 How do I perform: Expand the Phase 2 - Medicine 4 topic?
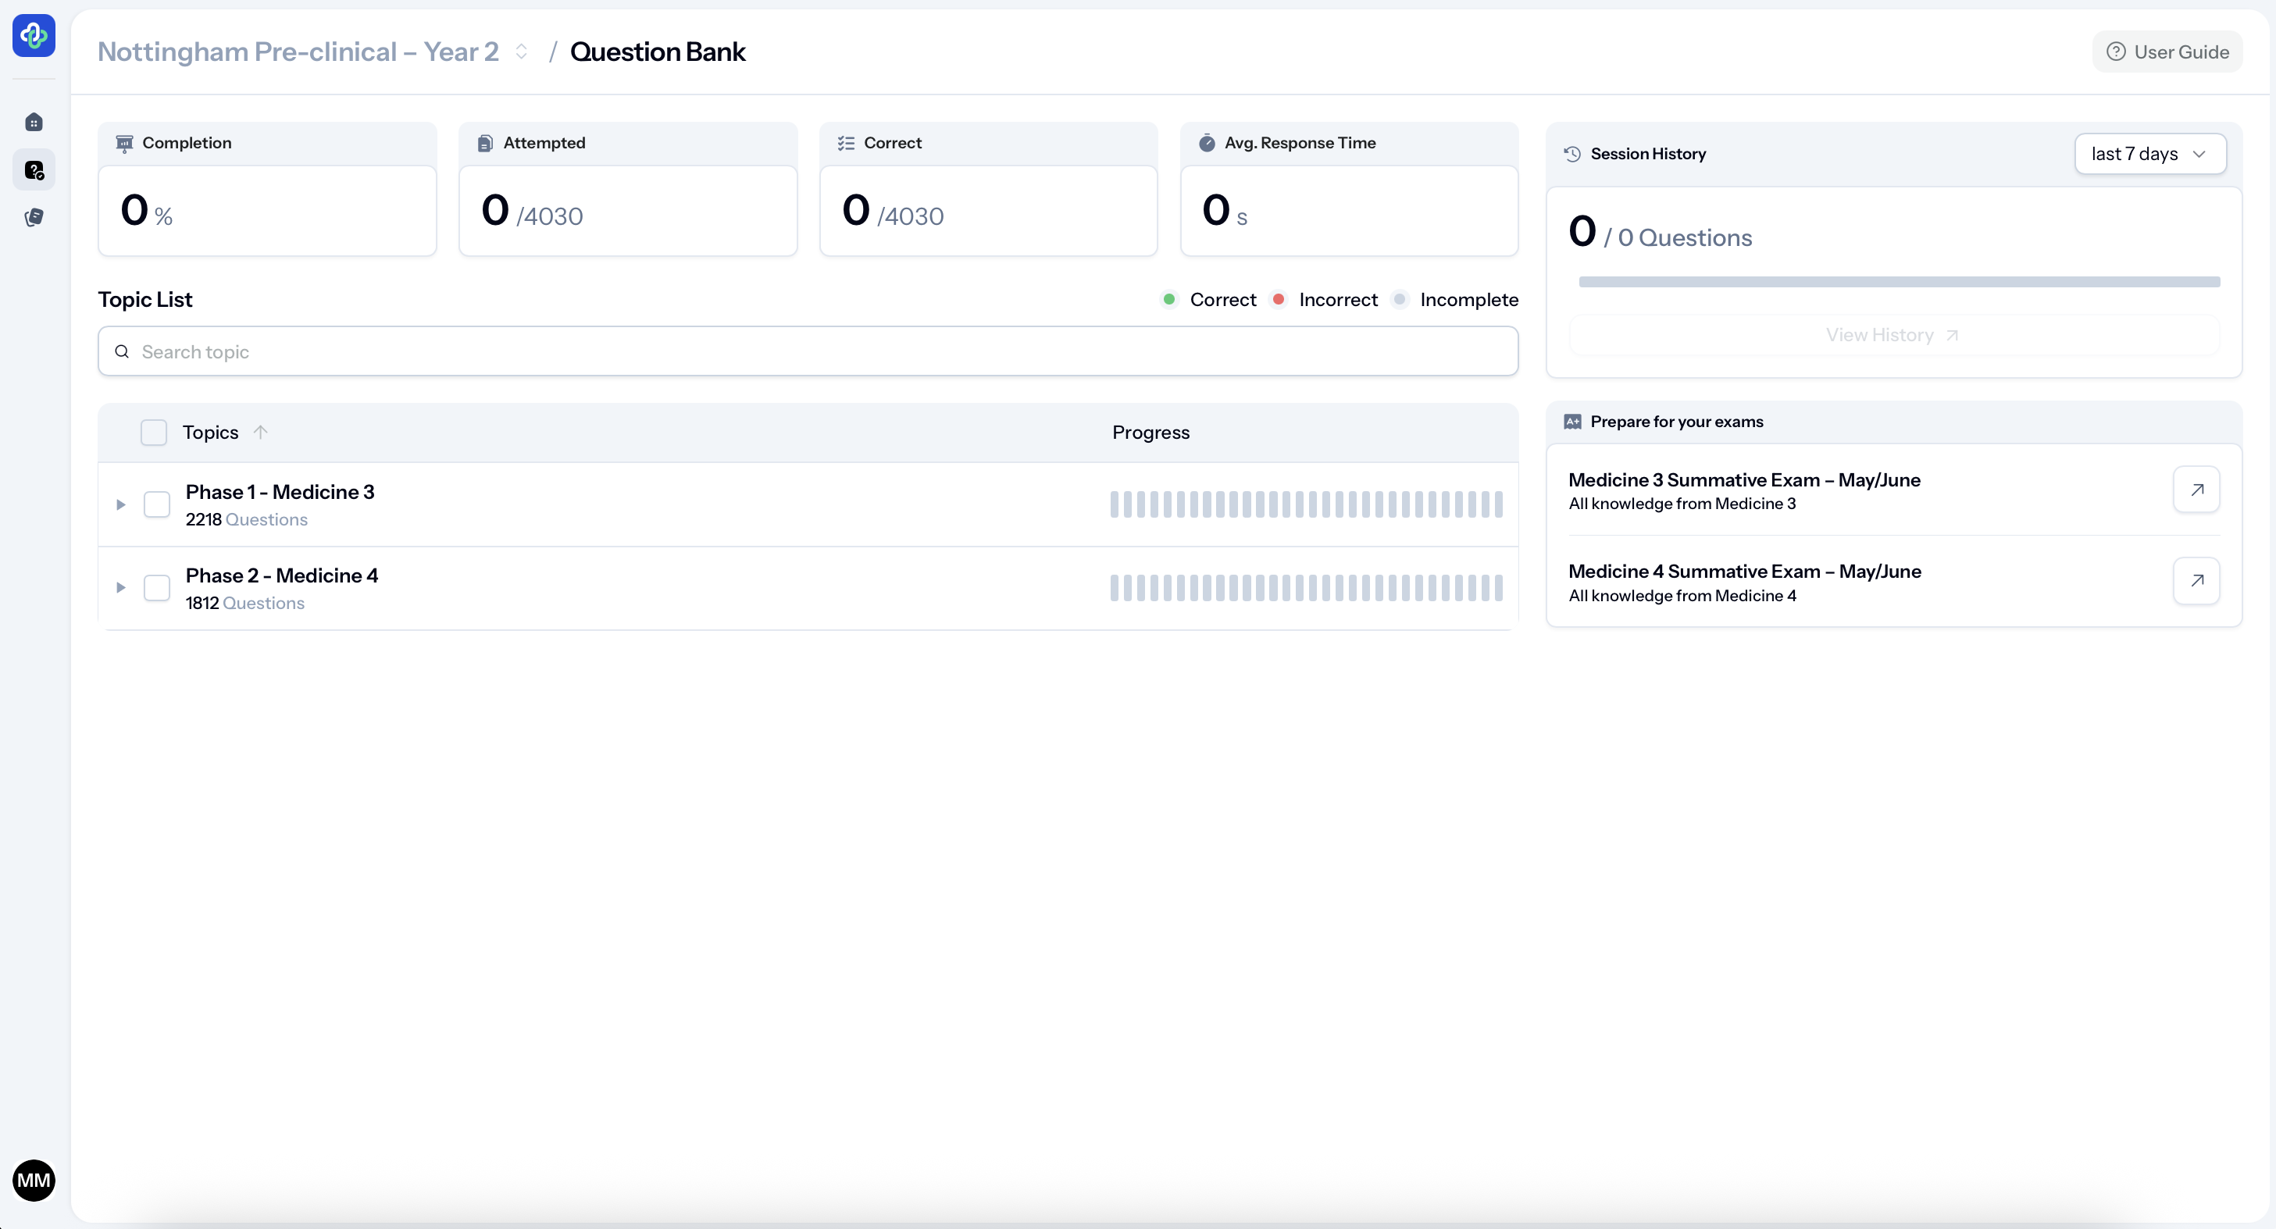(121, 587)
